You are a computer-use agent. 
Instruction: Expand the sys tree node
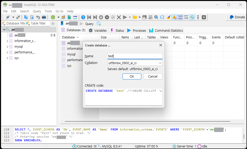click(7, 58)
